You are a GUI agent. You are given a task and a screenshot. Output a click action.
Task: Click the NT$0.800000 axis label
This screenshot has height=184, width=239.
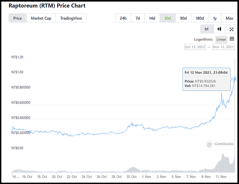(21, 87)
